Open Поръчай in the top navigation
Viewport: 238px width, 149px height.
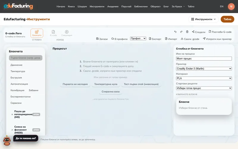126,6
